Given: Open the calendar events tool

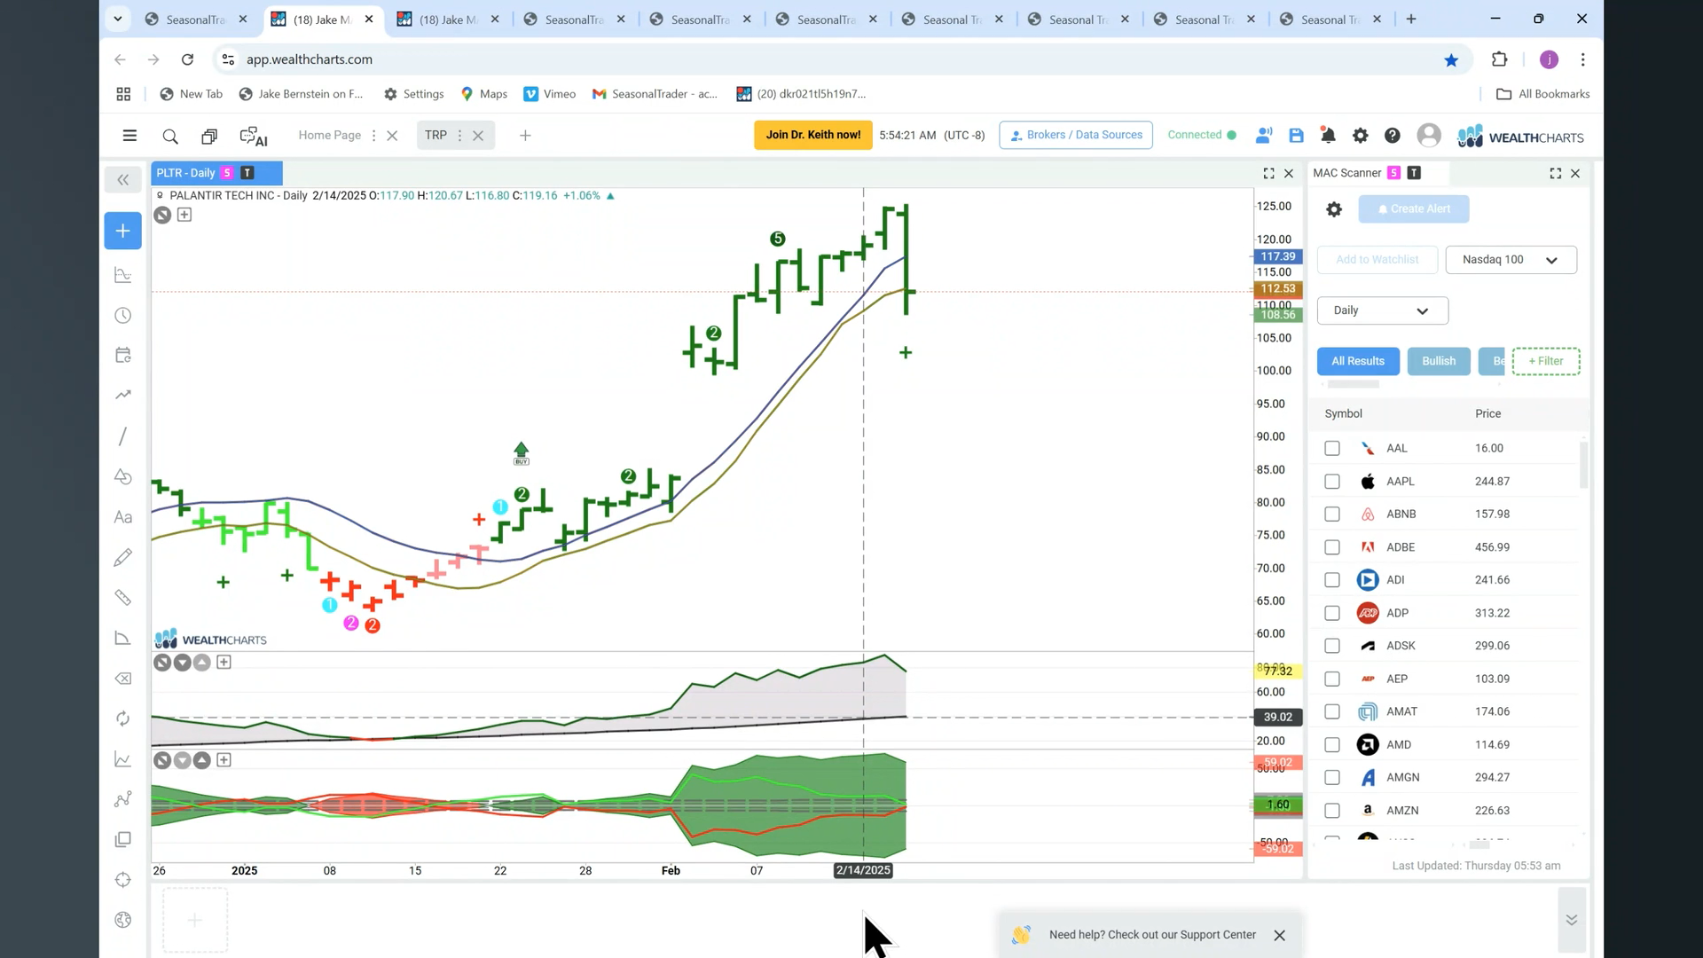Looking at the screenshot, I should point(123,355).
